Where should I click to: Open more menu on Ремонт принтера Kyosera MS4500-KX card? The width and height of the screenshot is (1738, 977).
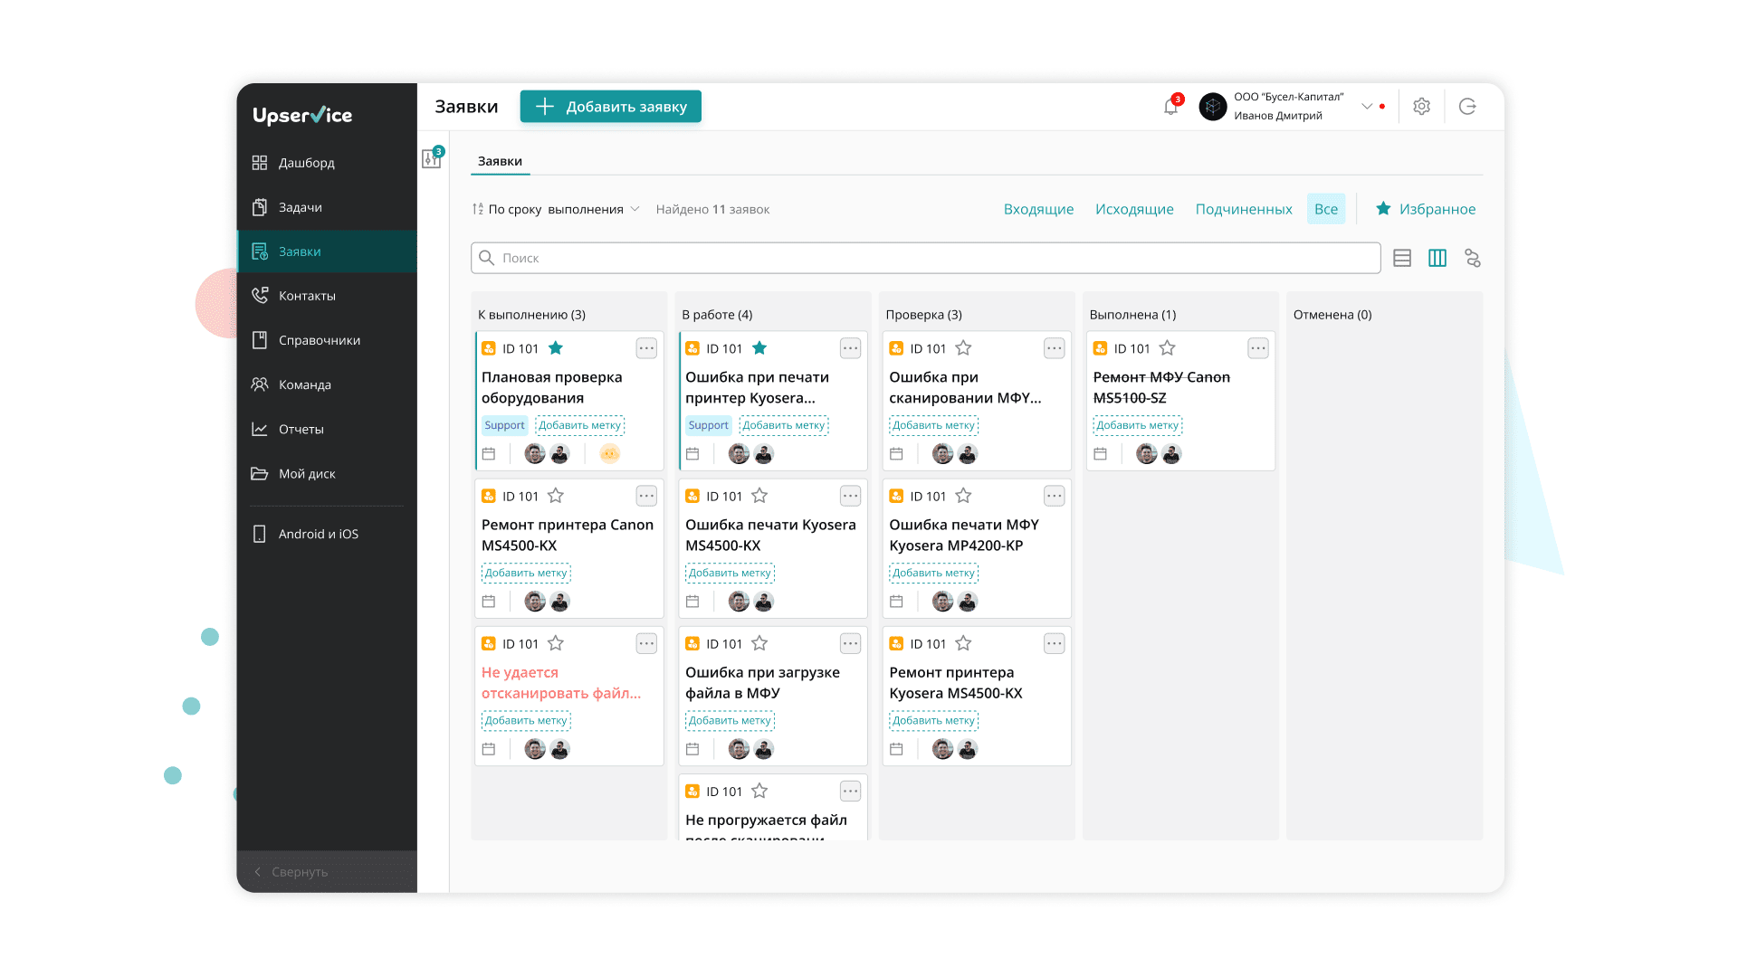1054,643
